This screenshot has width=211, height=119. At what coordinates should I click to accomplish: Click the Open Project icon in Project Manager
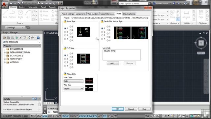click(x=5, y=38)
